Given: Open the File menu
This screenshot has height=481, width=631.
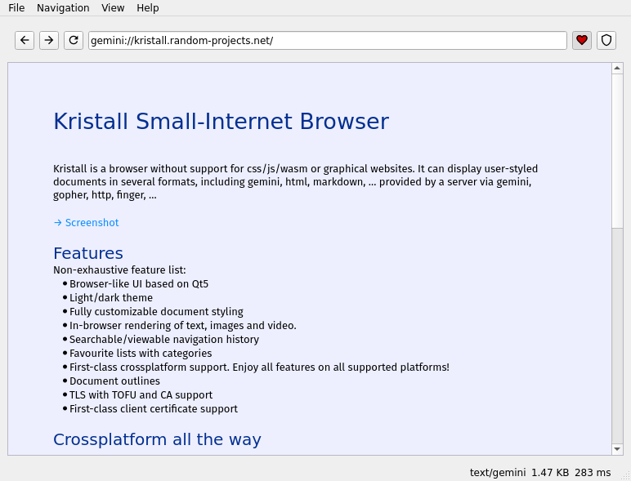Looking at the screenshot, I should coord(16,7).
